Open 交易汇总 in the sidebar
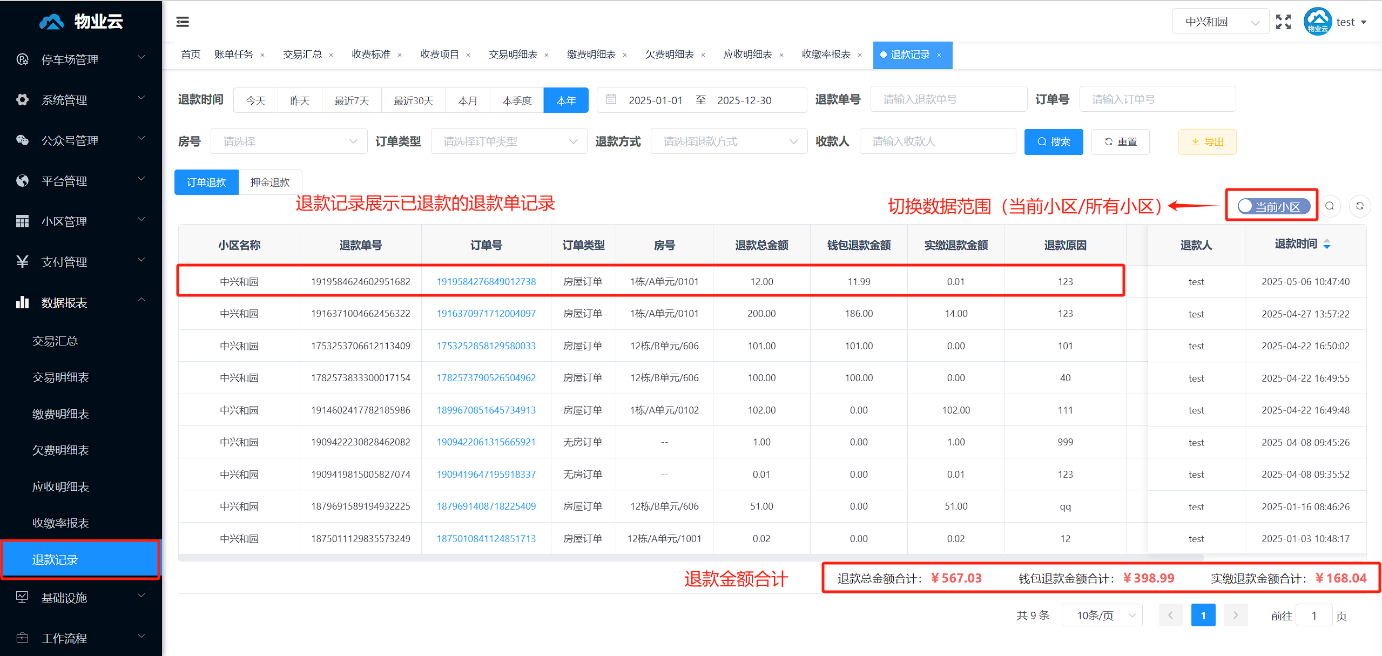The width and height of the screenshot is (1382, 656). [x=81, y=341]
